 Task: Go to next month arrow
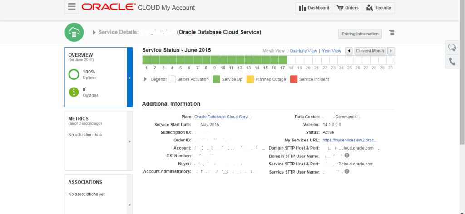pos(391,51)
